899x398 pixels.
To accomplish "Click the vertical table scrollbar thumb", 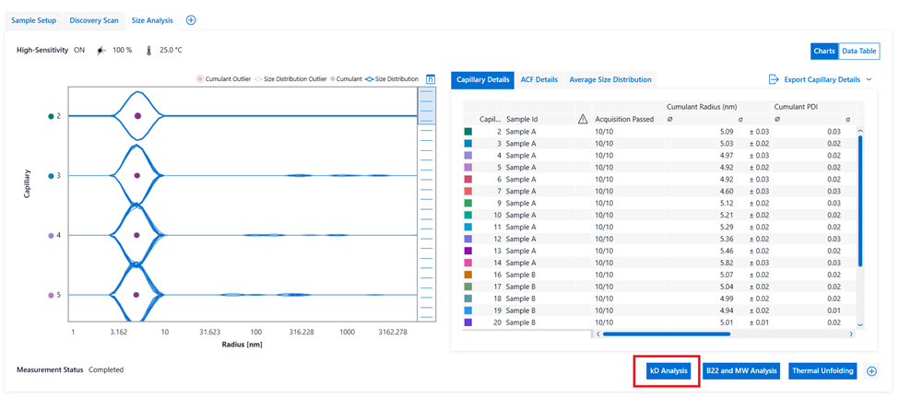I will coord(858,201).
